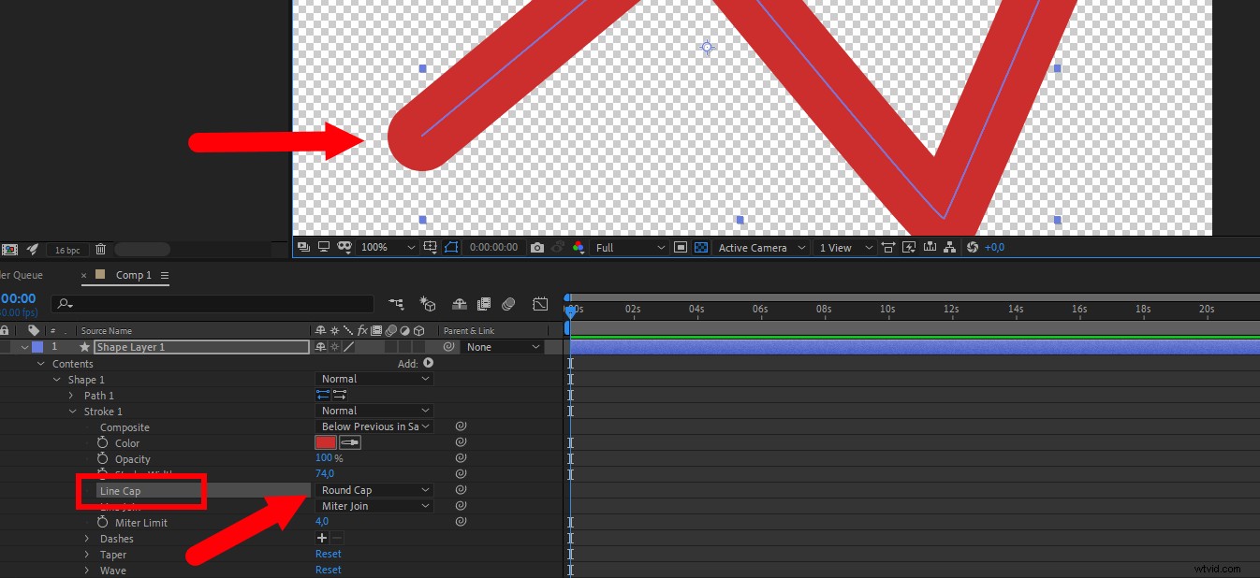The width and height of the screenshot is (1260, 578).
Task: Click the Region of Interest icon
Action: tap(681, 247)
